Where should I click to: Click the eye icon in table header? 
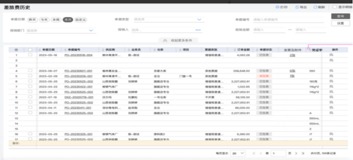16,50
